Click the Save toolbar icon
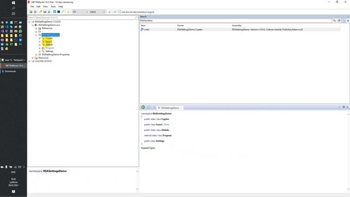This screenshot has width=350, height=197. 45,12
